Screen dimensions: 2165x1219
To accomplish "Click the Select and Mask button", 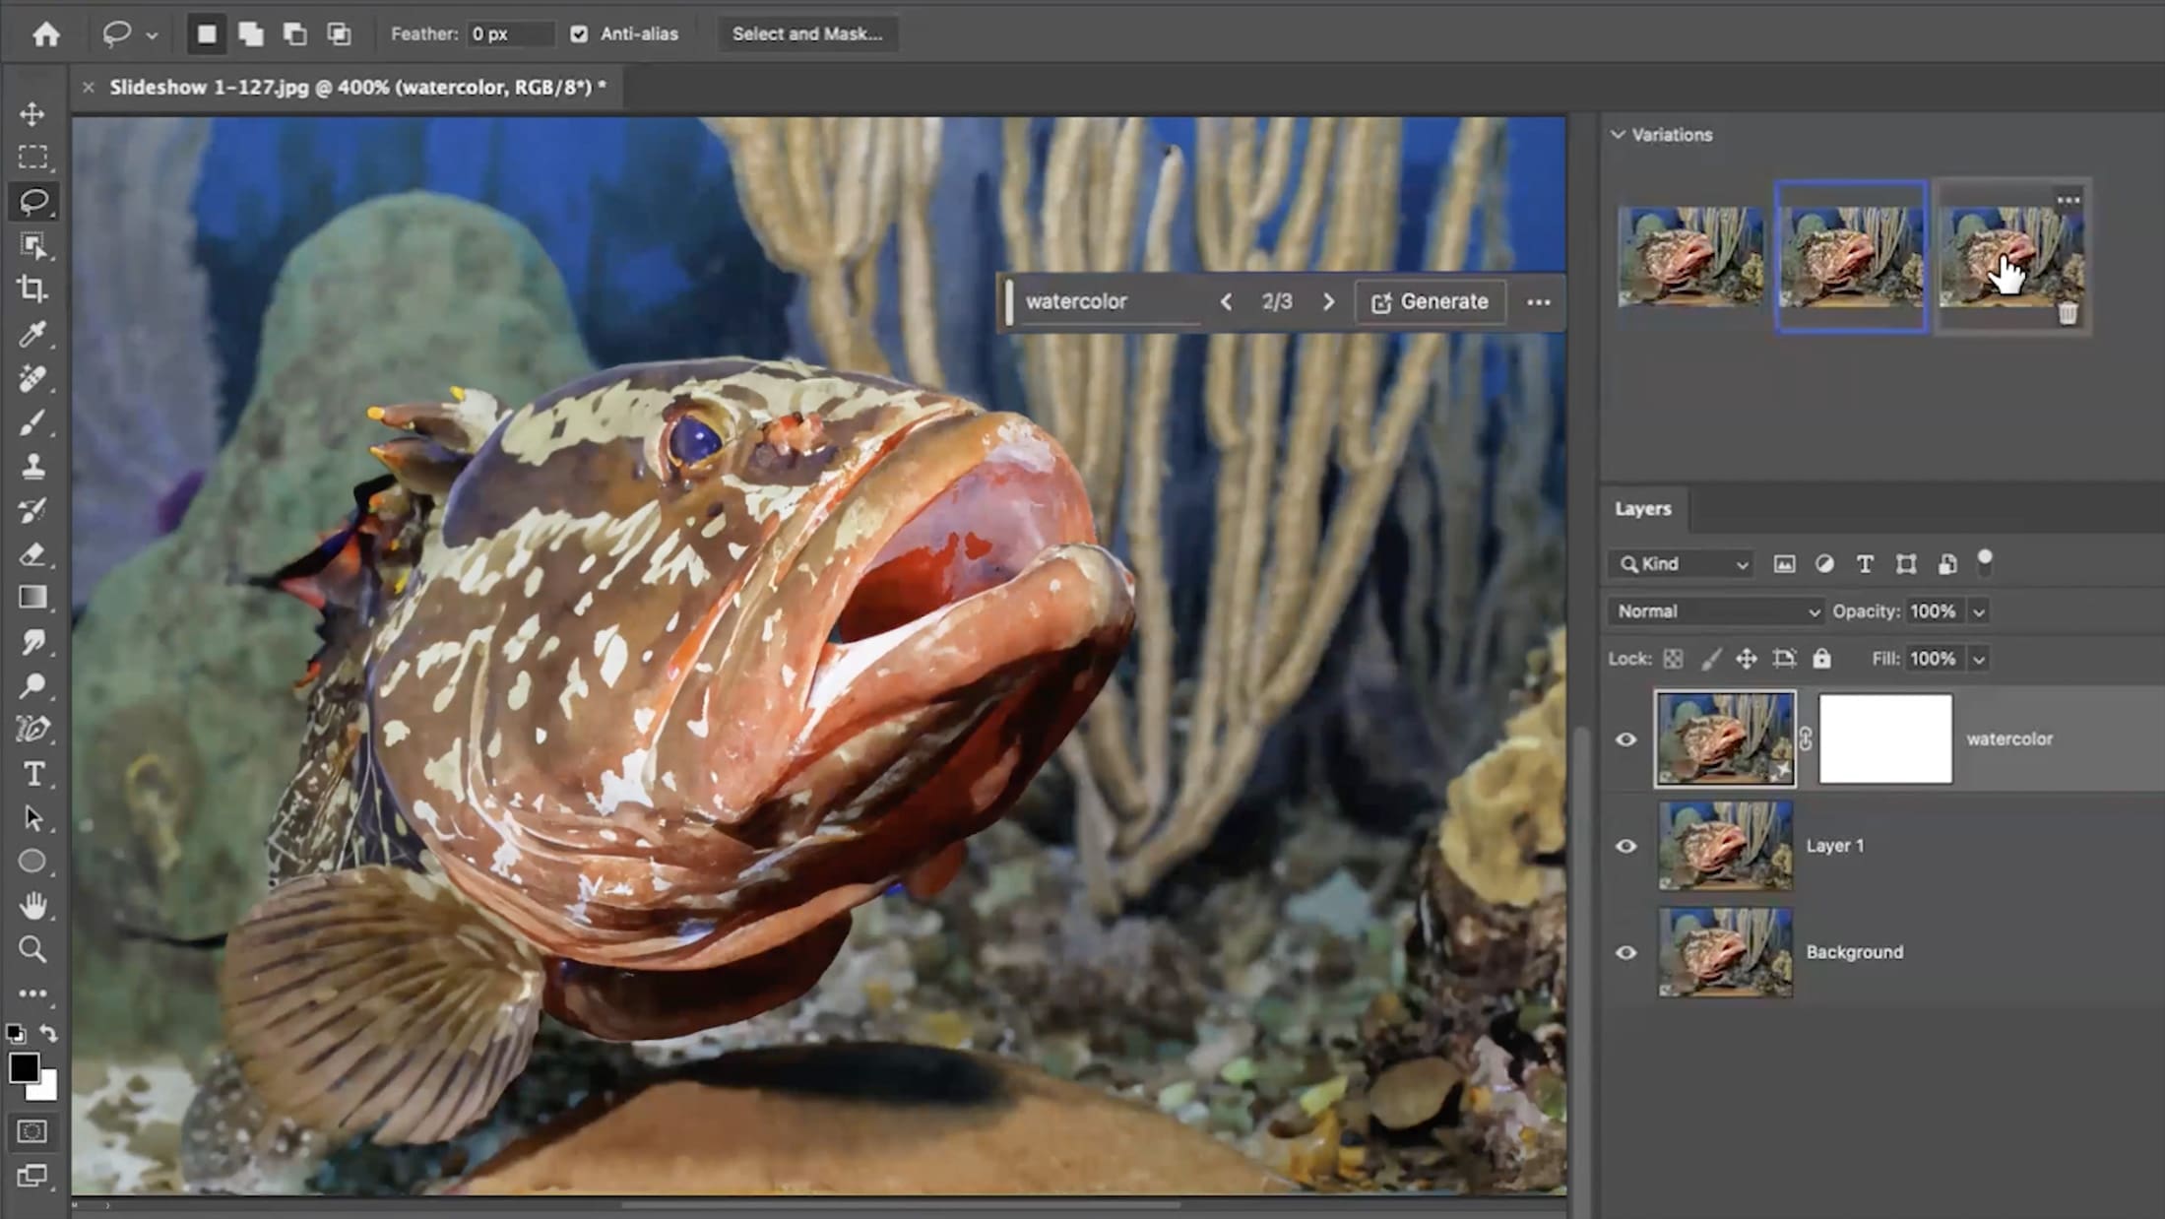I will 806,34.
